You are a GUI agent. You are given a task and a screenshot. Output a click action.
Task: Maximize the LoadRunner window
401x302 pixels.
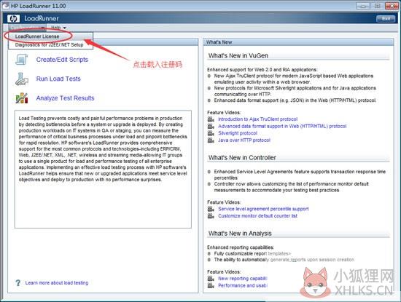[377, 6]
